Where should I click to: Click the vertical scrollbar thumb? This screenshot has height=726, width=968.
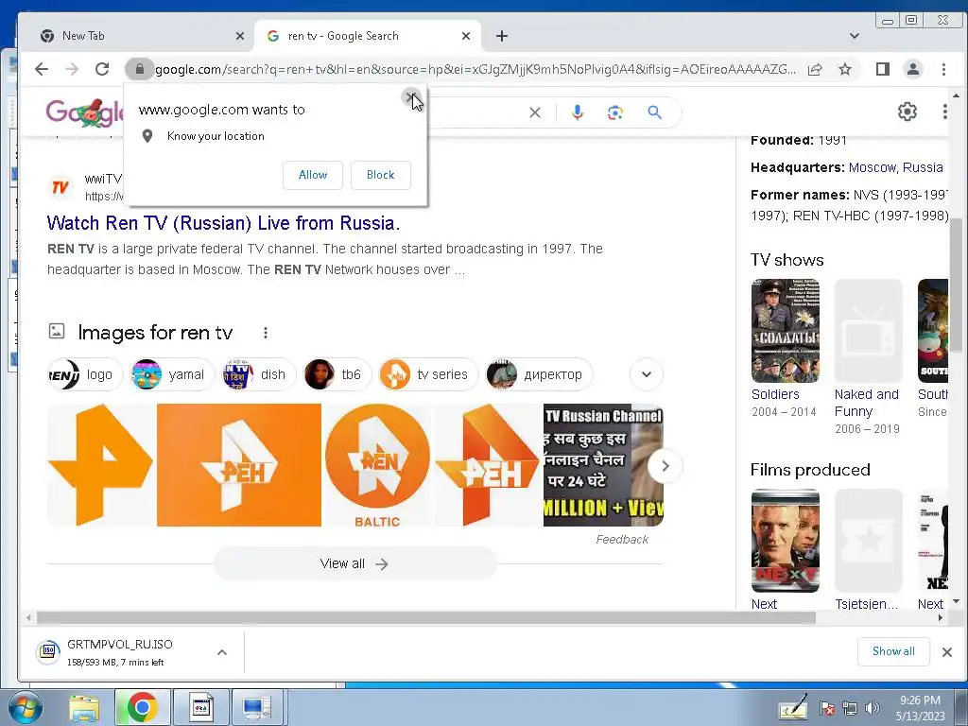coord(956,284)
